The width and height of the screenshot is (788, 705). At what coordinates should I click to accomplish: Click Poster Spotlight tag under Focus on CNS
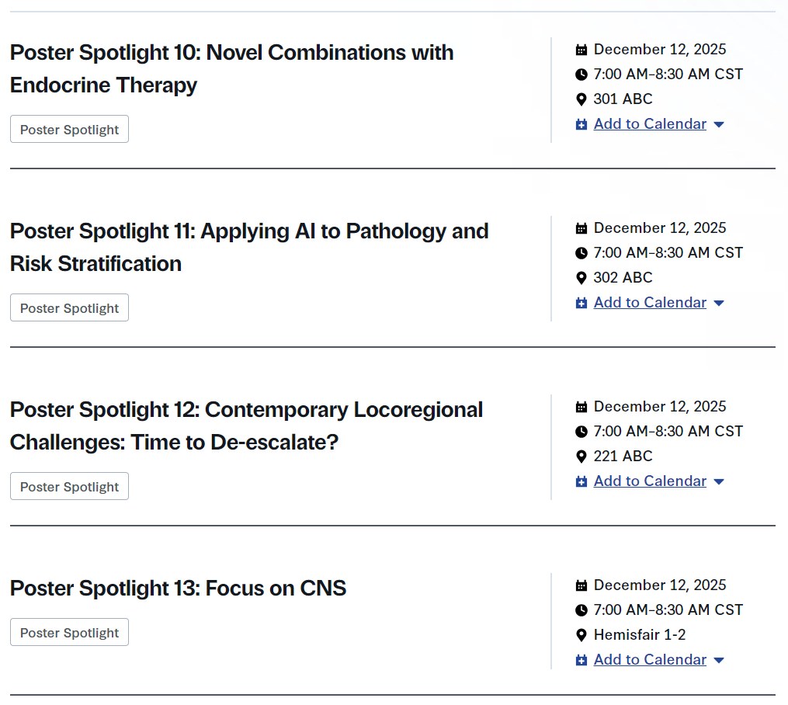[x=69, y=633]
